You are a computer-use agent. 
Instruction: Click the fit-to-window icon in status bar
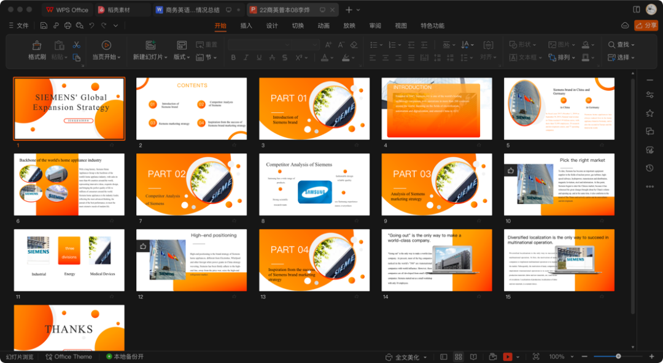pyautogui.click(x=536, y=357)
